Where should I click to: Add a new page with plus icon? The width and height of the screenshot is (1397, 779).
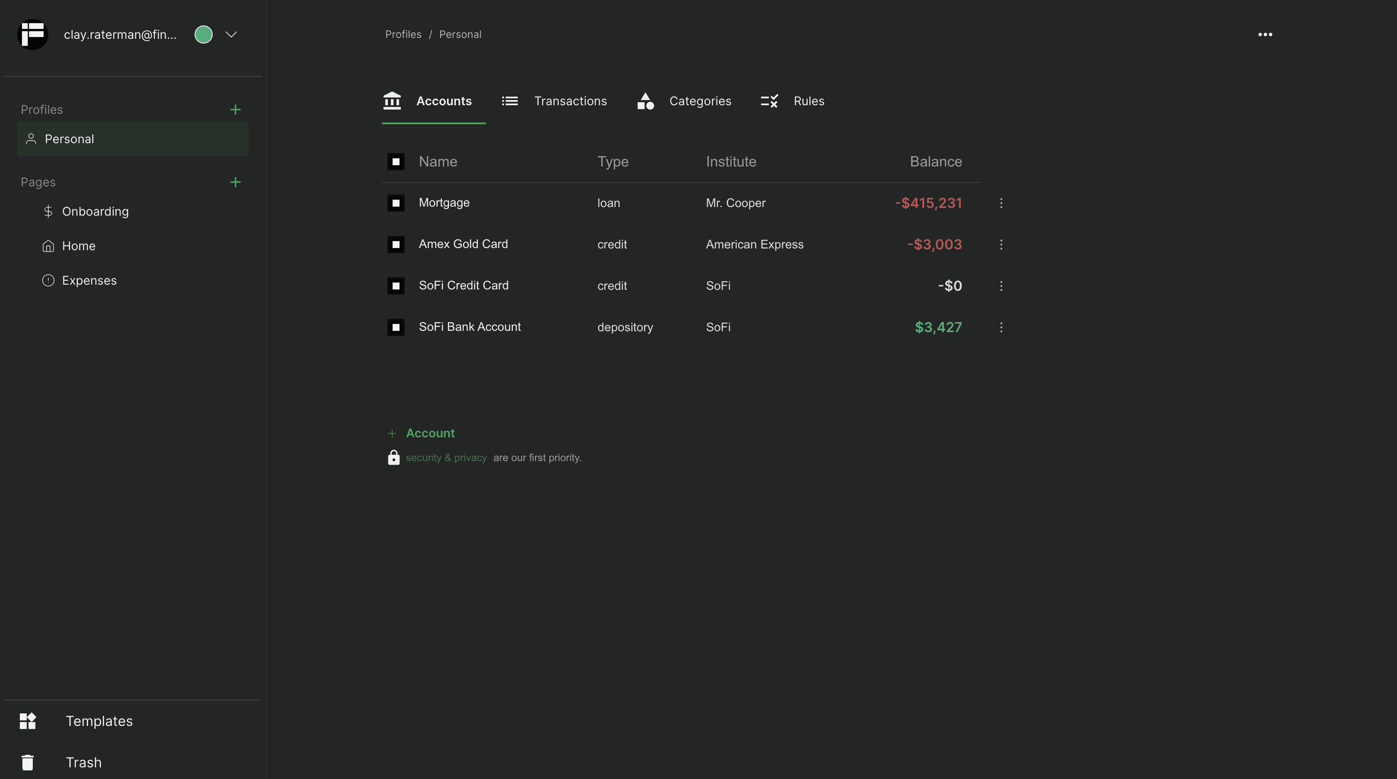tap(236, 182)
